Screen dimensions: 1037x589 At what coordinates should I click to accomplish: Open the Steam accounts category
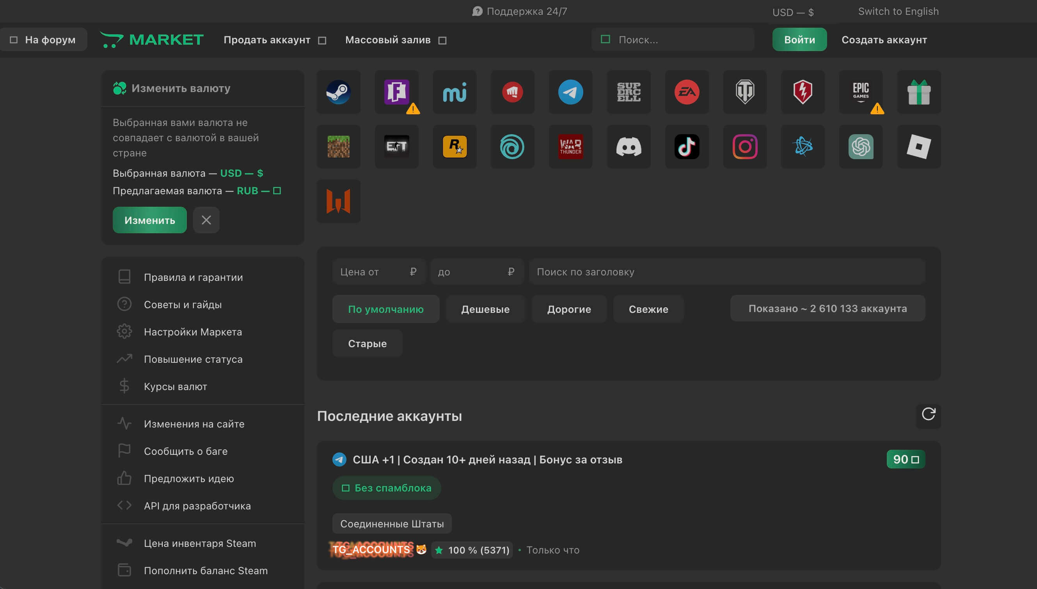coord(338,92)
